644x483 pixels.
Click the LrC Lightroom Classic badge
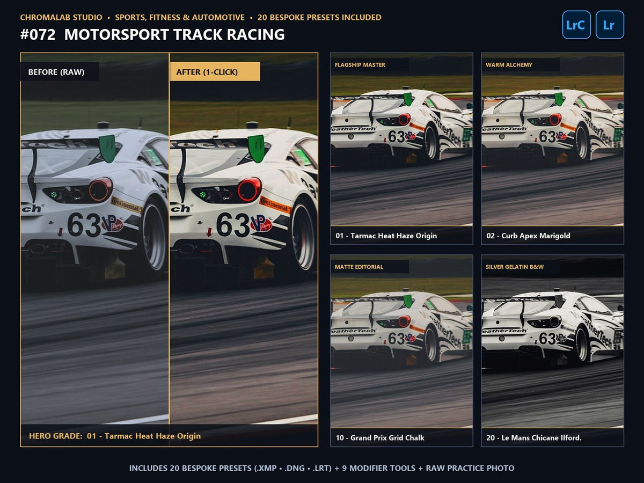576,25
